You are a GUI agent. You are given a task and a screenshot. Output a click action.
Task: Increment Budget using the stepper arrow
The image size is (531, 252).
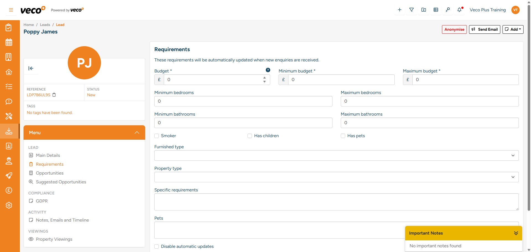[264, 78]
